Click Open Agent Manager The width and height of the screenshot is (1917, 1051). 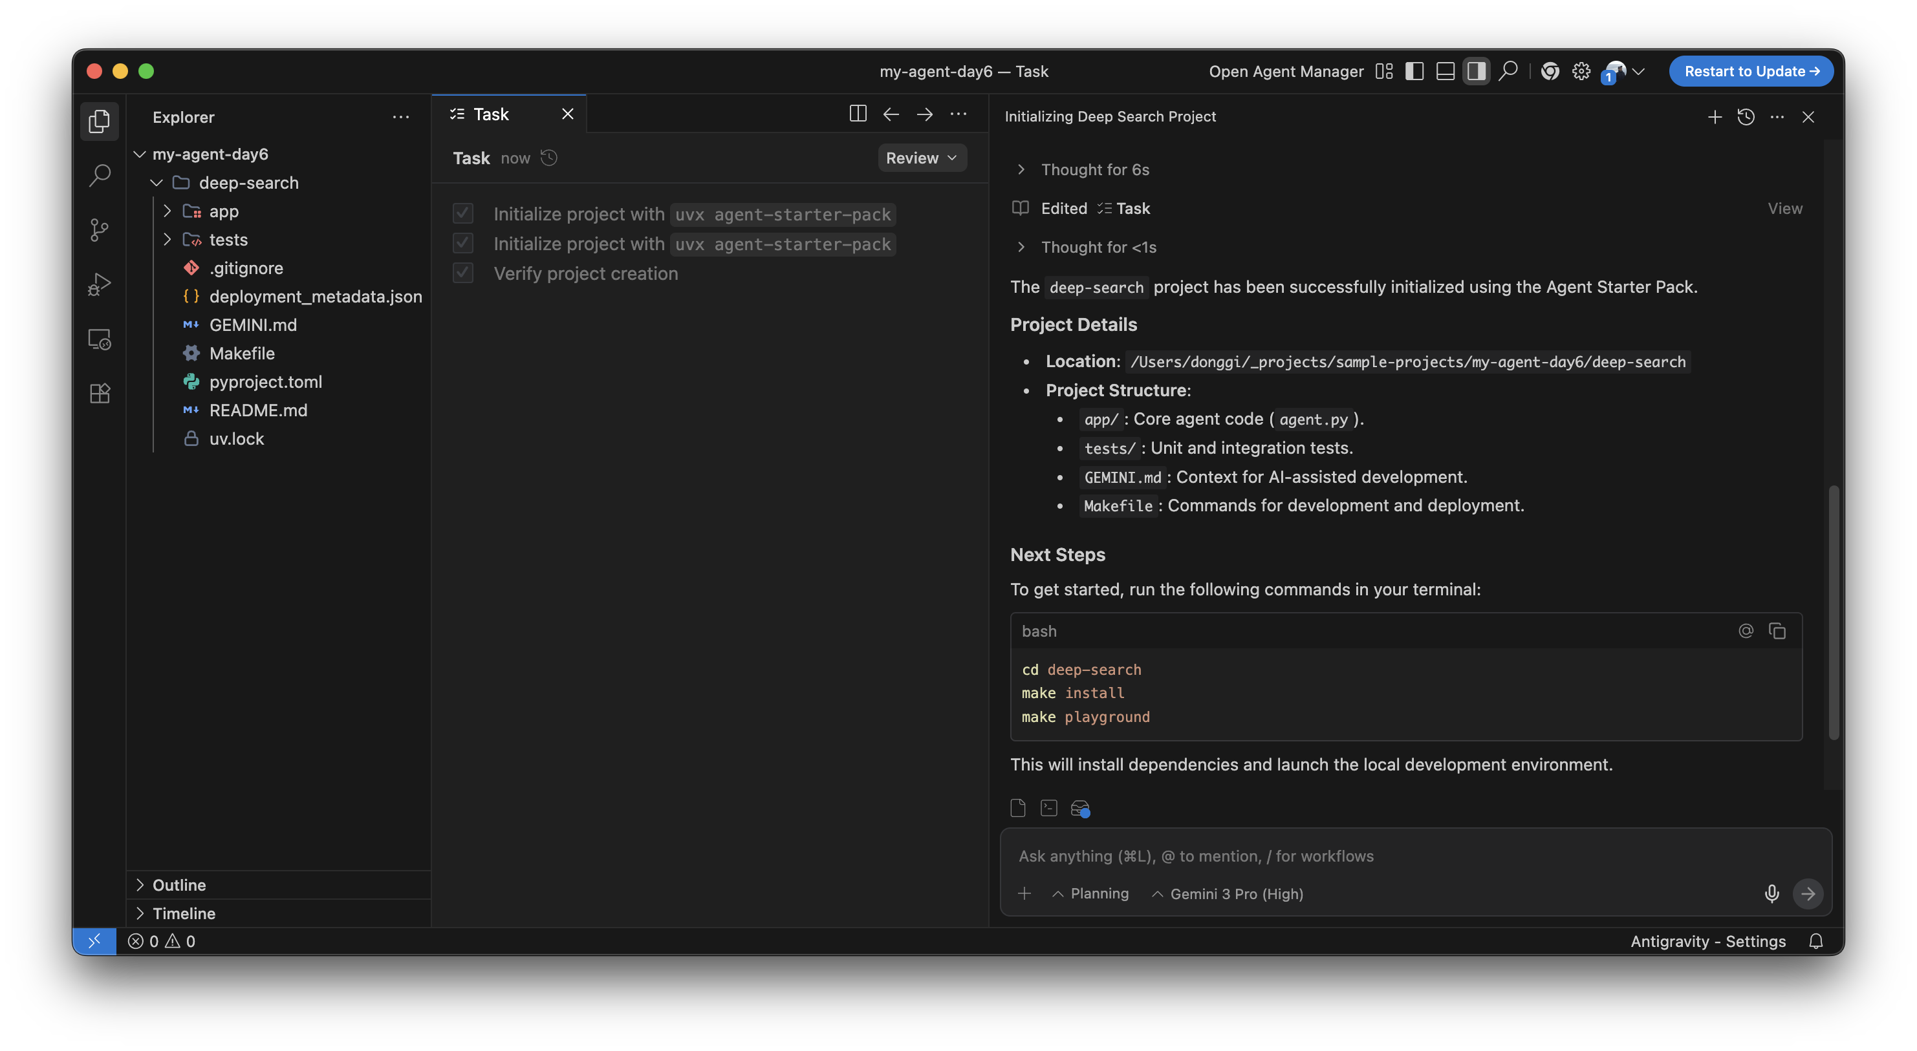coord(1285,71)
